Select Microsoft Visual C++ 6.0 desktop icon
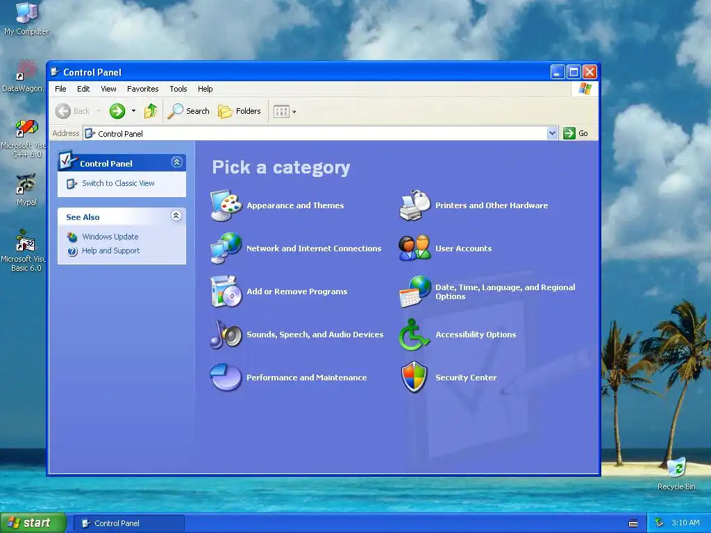The height and width of the screenshot is (533, 711). coord(24,138)
